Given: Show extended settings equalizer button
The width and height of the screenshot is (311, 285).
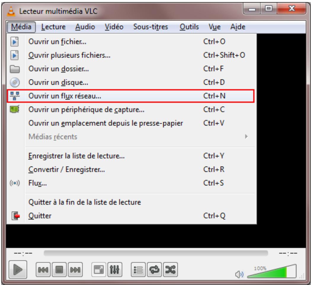Looking at the screenshot, I should (x=115, y=270).
